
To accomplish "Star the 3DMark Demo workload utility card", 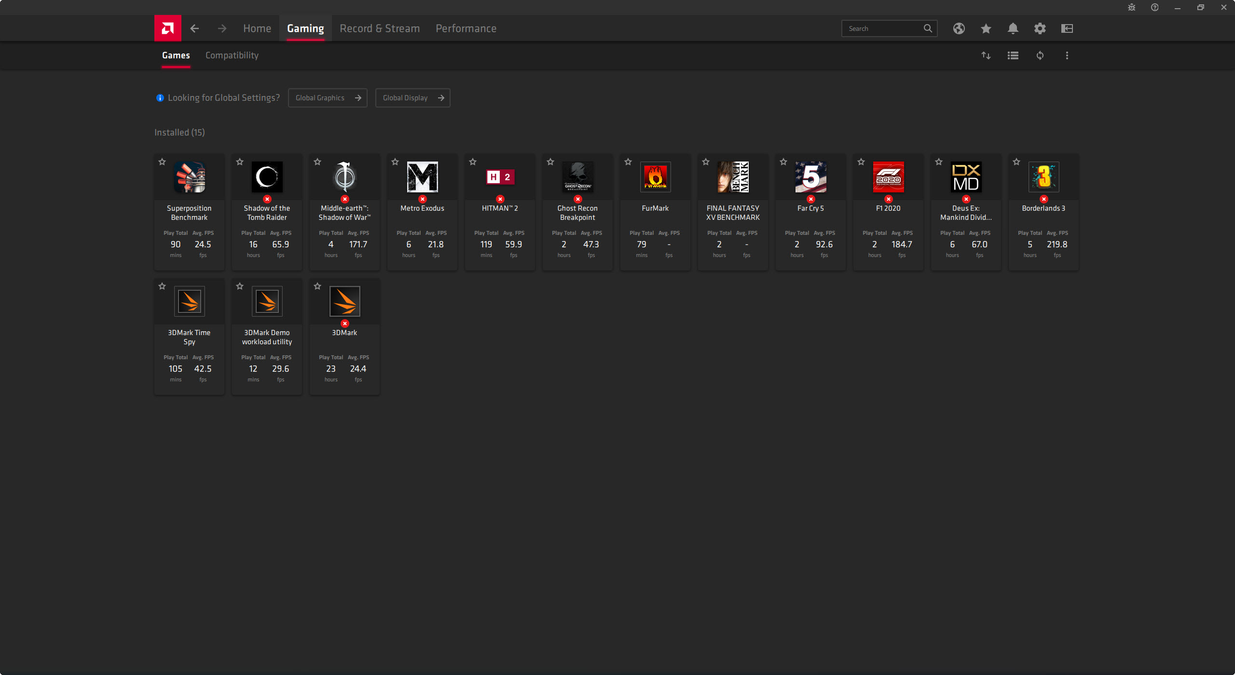I will point(240,286).
